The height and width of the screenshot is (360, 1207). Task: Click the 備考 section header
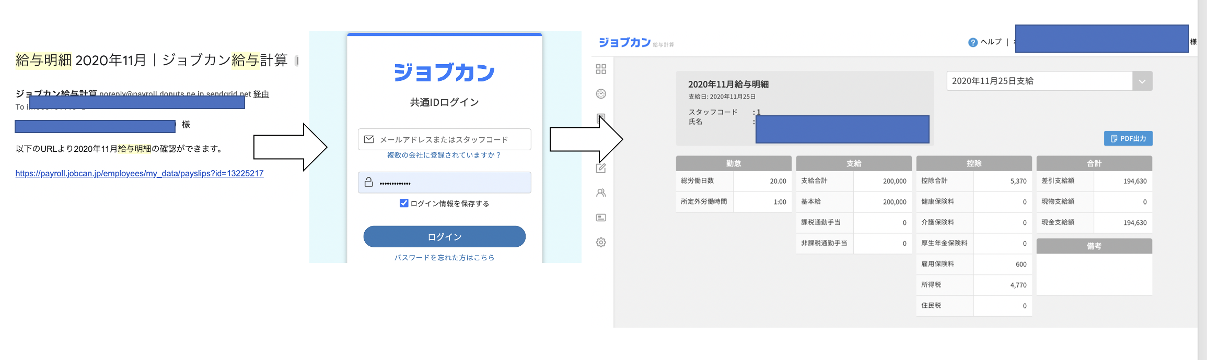click(x=1094, y=246)
